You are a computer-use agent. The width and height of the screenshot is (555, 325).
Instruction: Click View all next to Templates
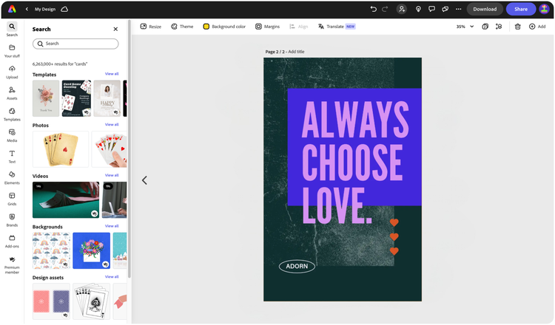click(x=112, y=74)
